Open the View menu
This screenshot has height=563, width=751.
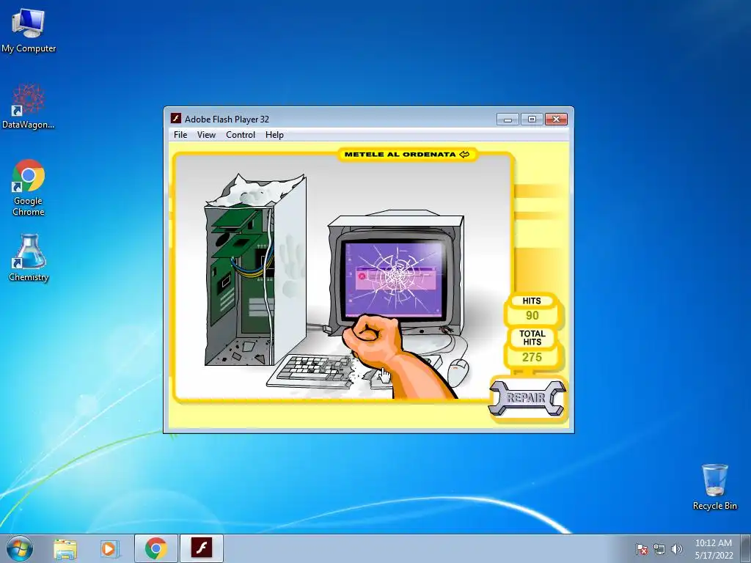coord(206,135)
